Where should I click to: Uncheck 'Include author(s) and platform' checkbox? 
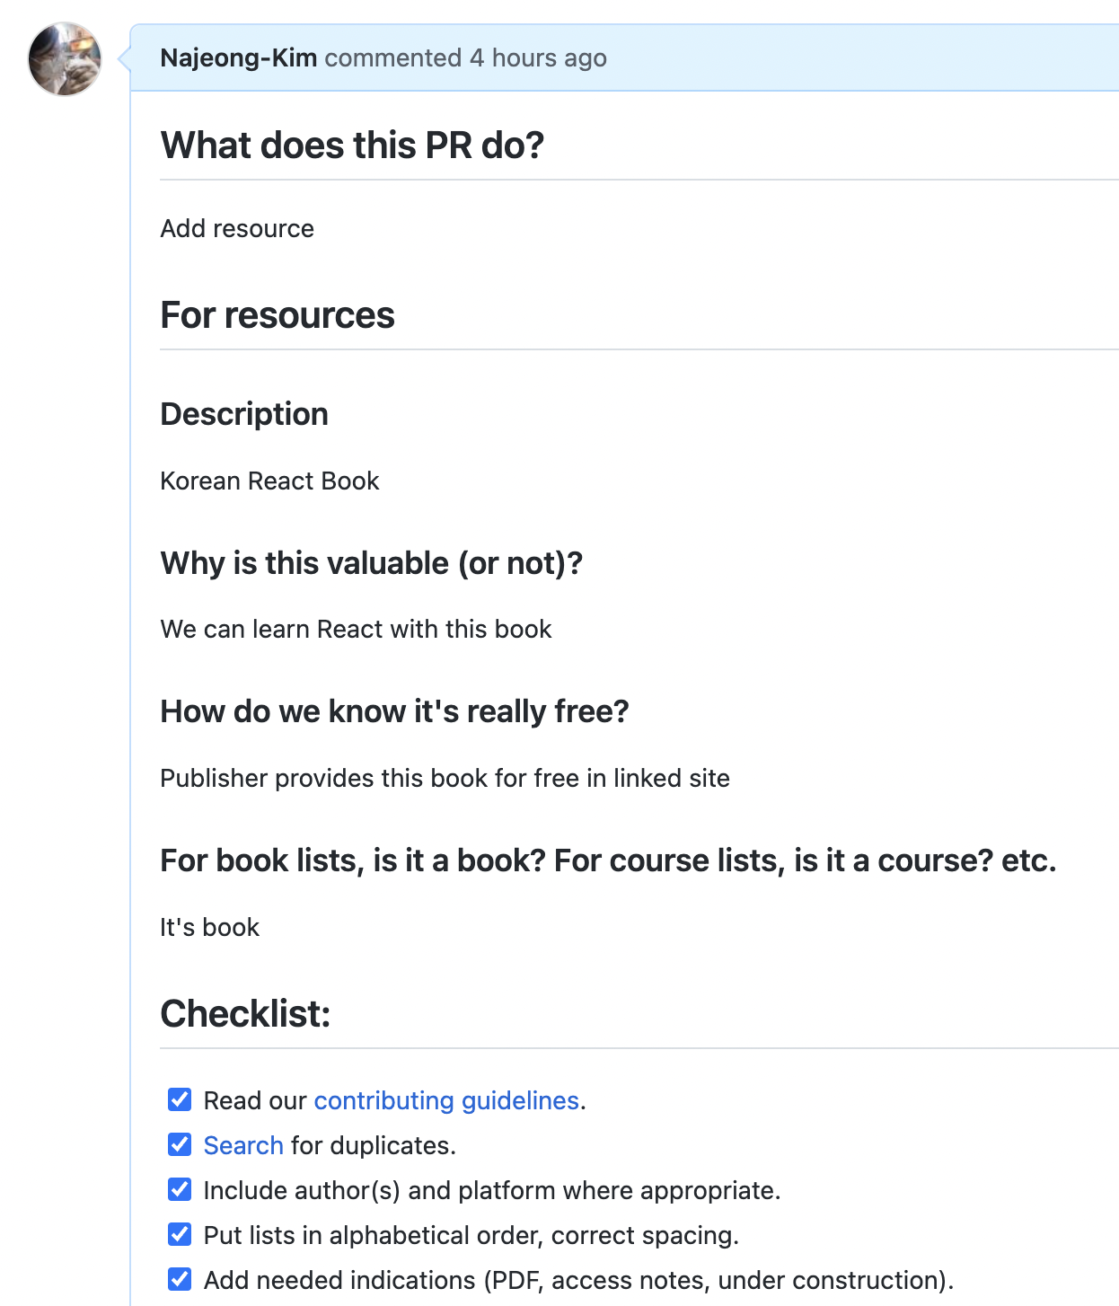[180, 1189]
